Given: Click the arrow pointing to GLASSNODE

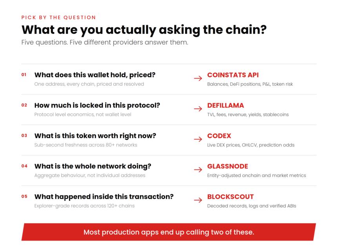Looking at the screenshot, I should pos(198,170).
